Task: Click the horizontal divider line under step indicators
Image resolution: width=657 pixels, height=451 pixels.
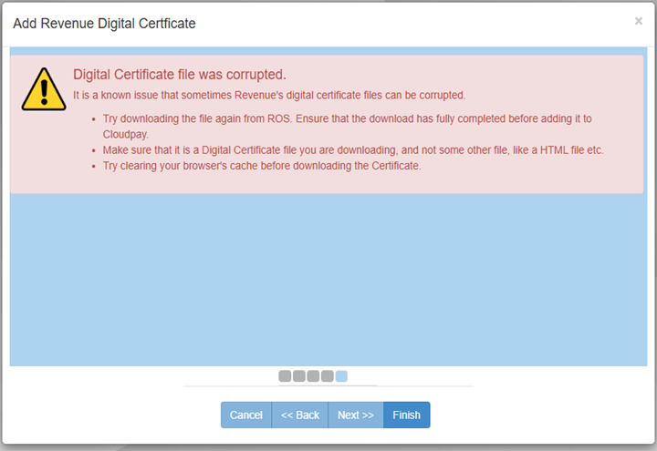Action: click(328, 386)
